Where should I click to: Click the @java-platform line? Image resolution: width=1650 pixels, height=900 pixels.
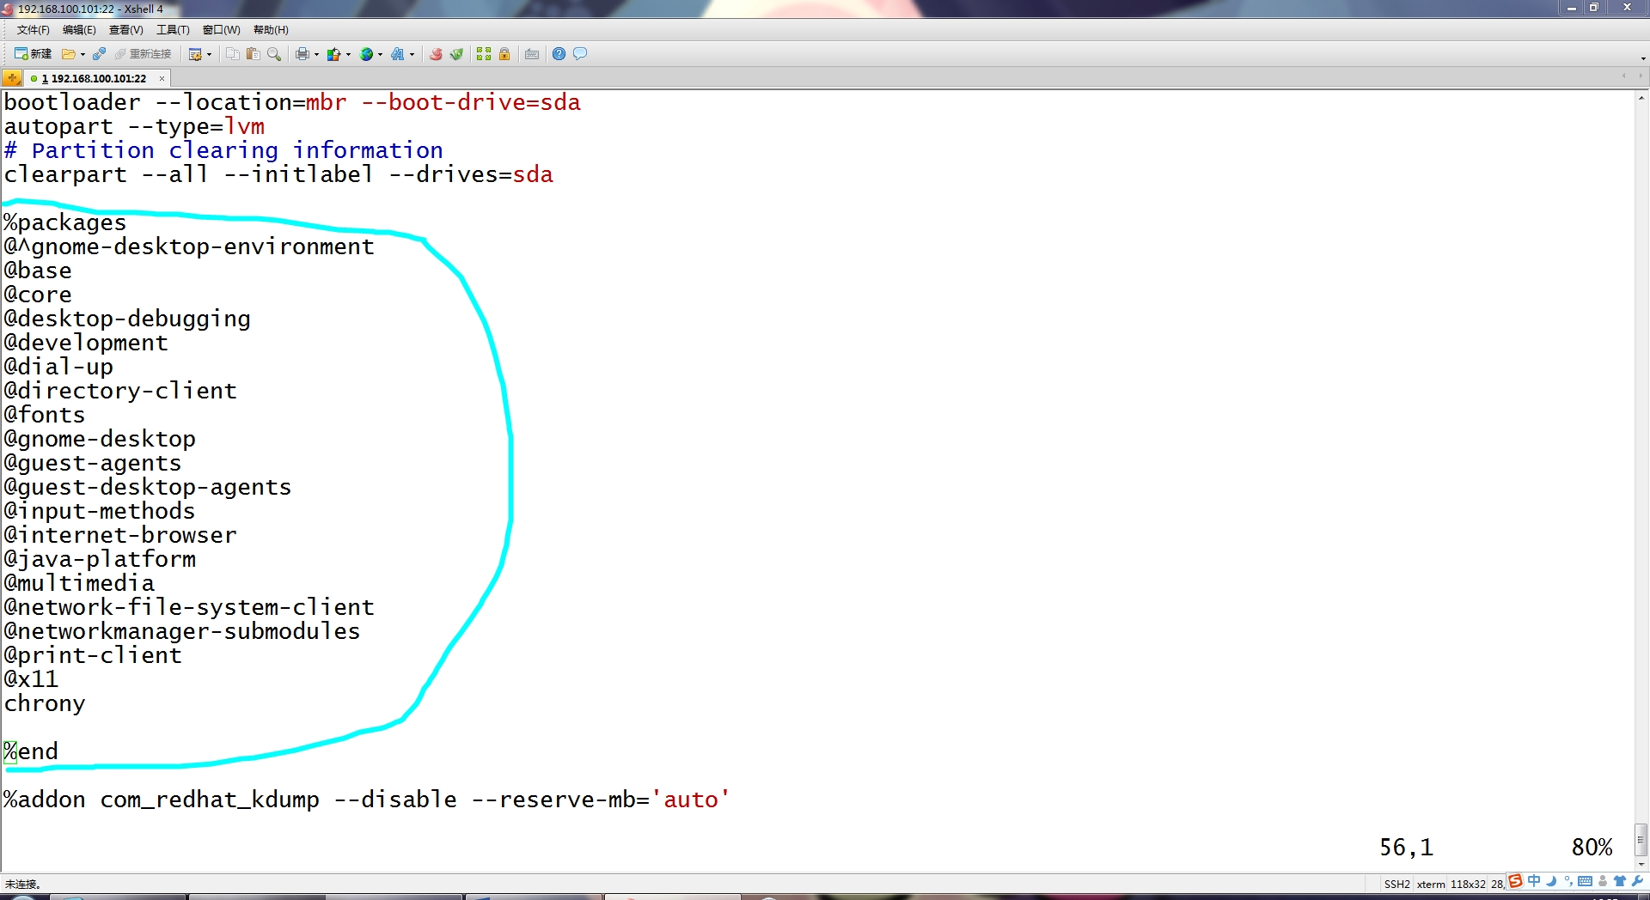pos(100,559)
